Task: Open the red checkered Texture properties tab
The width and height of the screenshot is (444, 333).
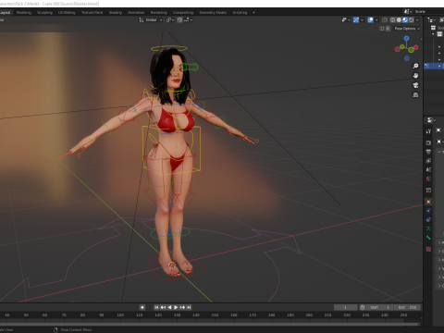Action: 428,249
